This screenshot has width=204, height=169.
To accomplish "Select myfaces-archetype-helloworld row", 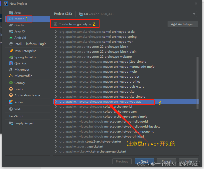I will (126, 122).
